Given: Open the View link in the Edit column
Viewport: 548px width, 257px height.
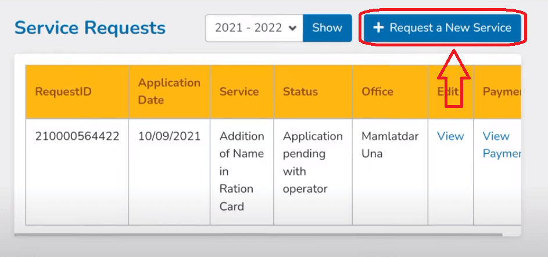Looking at the screenshot, I should (x=450, y=136).
